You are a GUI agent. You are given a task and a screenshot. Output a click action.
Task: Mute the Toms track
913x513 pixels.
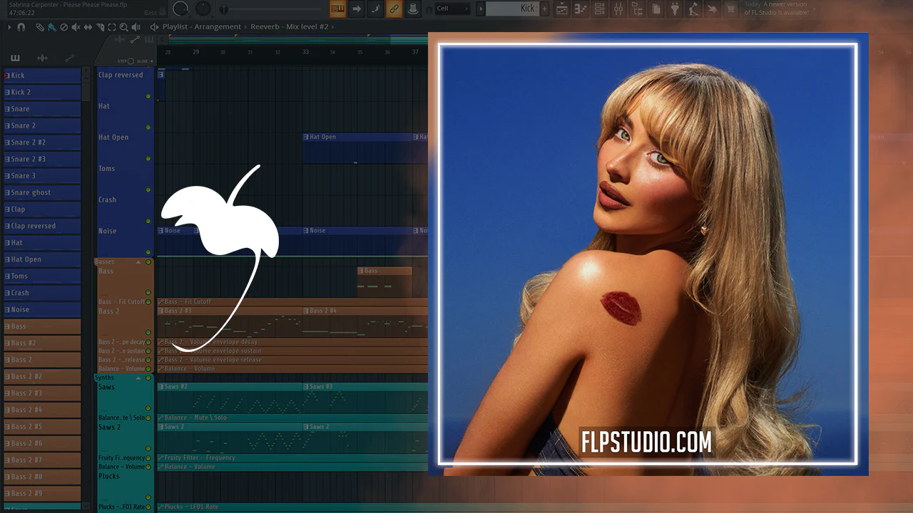(x=148, y=190)
